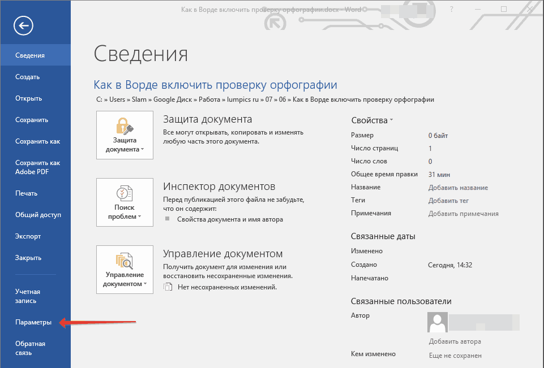This screenshot has width=544, height=368.
Task: Select Сохранить как in the sidebar
Action: point(37,141)
